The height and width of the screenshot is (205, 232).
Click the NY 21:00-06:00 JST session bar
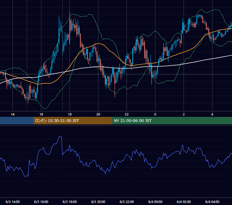172,121
